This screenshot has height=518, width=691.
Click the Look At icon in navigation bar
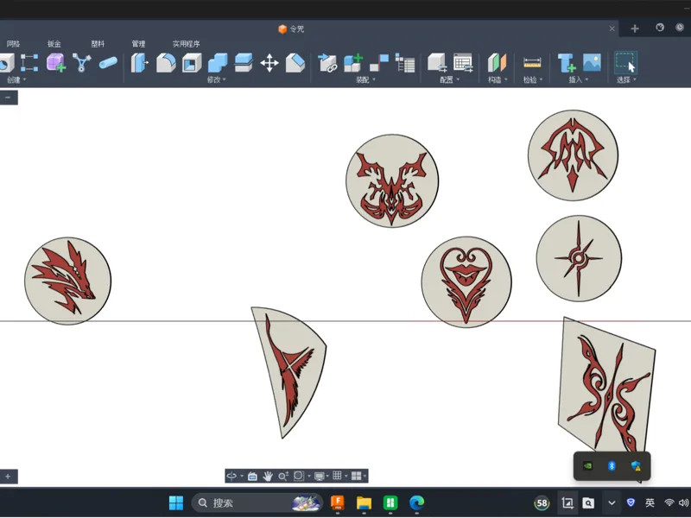tap(252, 476)
